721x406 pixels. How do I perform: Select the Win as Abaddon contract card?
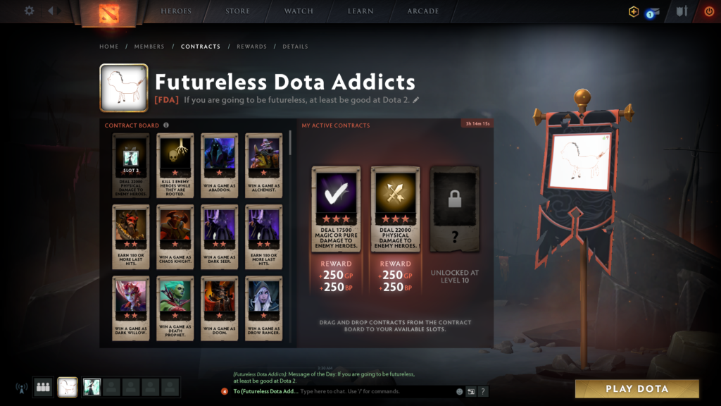[x=220, y=166]
